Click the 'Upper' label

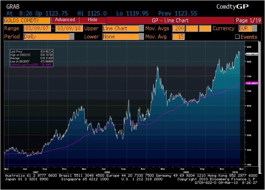click(x=91, y=28)
